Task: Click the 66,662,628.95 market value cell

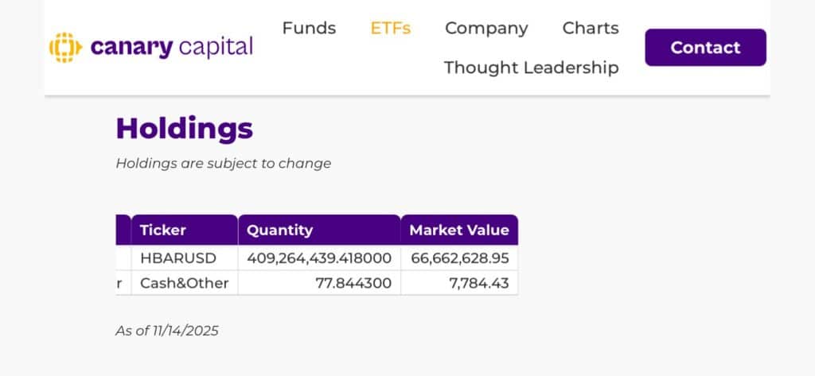Action: (459, 258)
